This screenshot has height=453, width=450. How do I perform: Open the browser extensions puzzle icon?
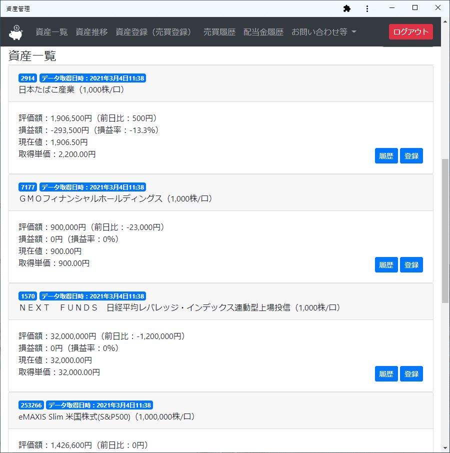[347, 8]
